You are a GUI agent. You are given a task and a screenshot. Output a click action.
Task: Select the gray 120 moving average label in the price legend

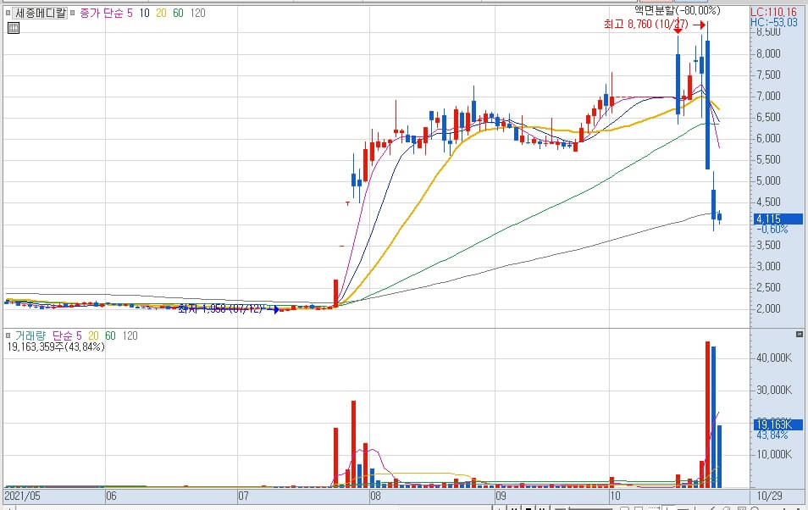198,13
